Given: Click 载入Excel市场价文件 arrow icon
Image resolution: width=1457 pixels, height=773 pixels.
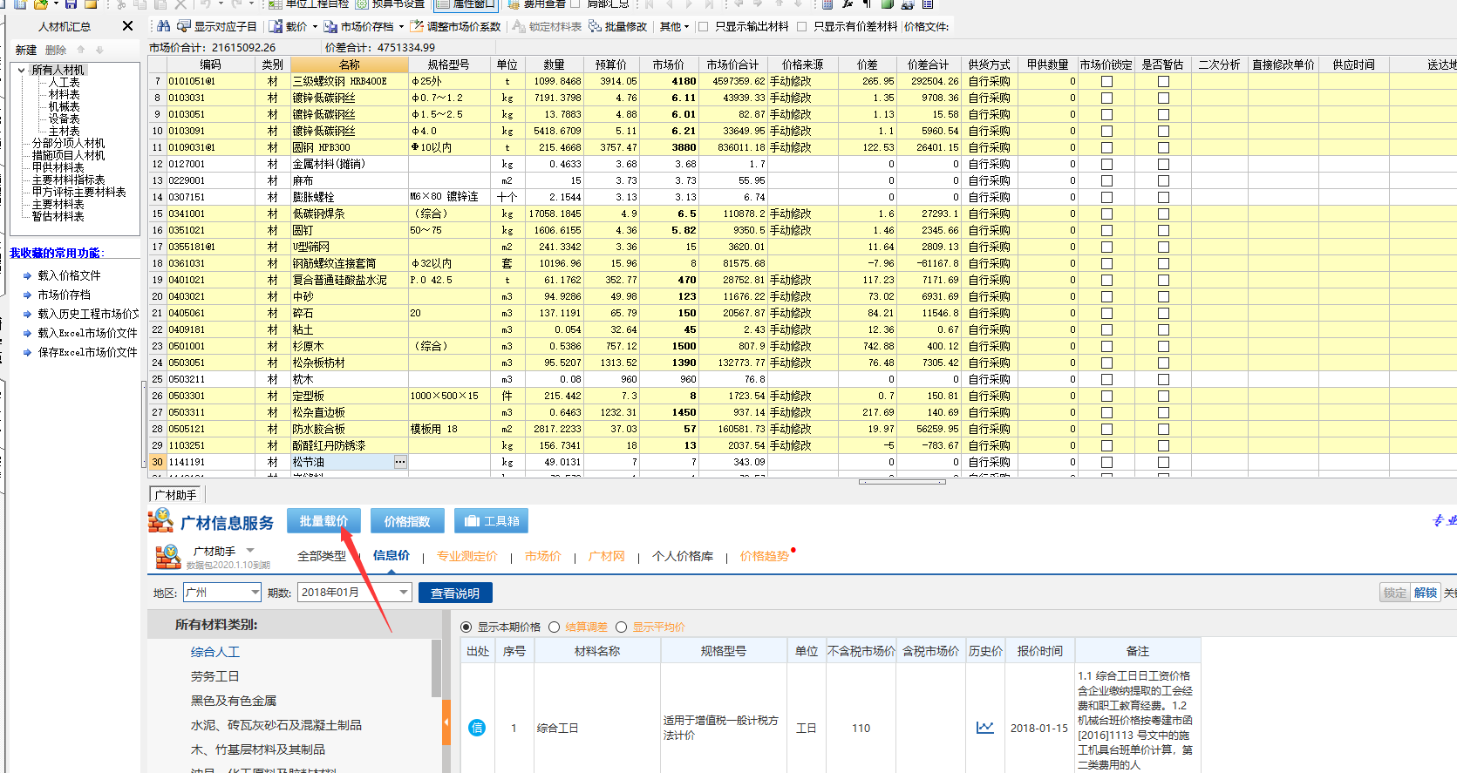Looking at the screenshot, I should click(27, 333).
